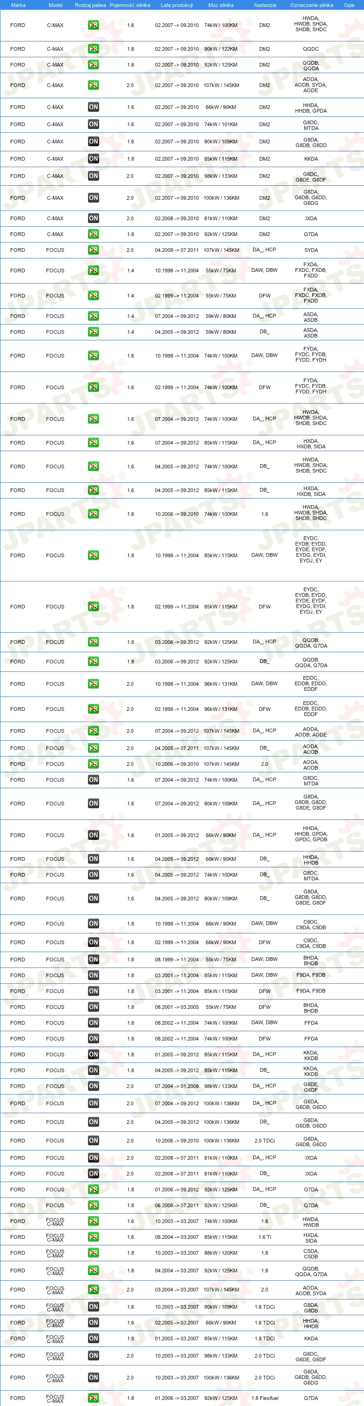364x1406 pixels.
Task: Click diesel ON icon in C-MAX IXDA row
Action: 93,218
